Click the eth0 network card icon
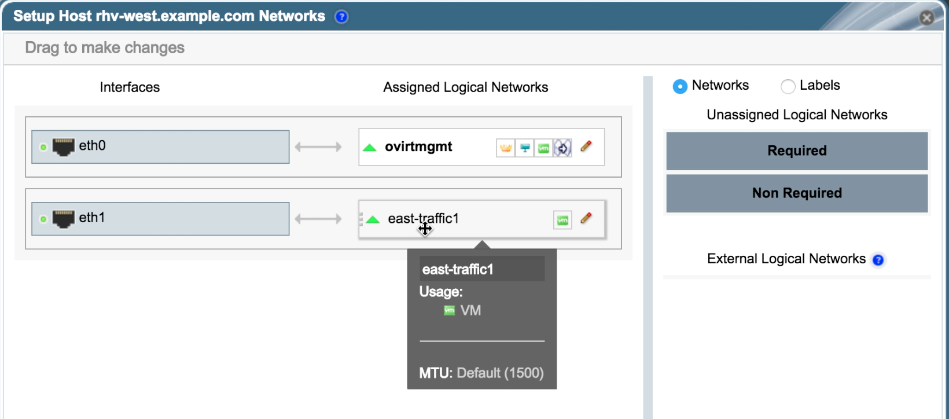The width and height of the screenshot is (949, 419). pyautogui.click(x=64, y=146)
